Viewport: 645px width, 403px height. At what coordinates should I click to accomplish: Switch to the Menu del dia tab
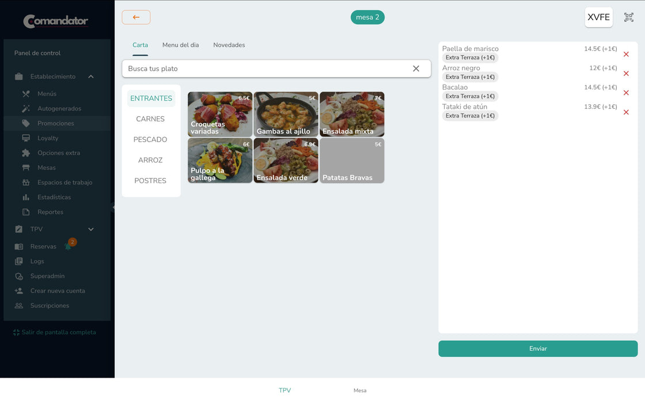pyautogui.click(x=181, y=45)
